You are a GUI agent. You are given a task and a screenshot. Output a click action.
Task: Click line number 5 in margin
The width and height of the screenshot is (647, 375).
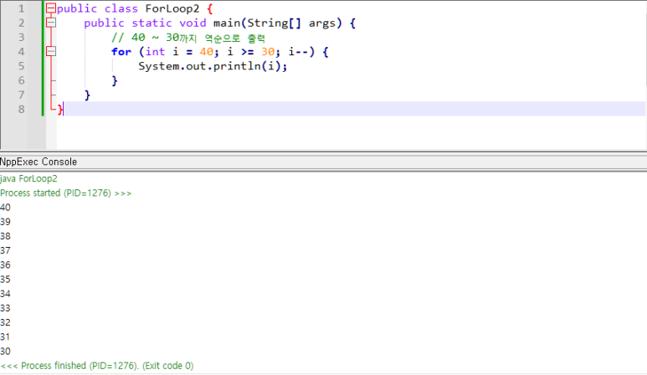point(21,66)
